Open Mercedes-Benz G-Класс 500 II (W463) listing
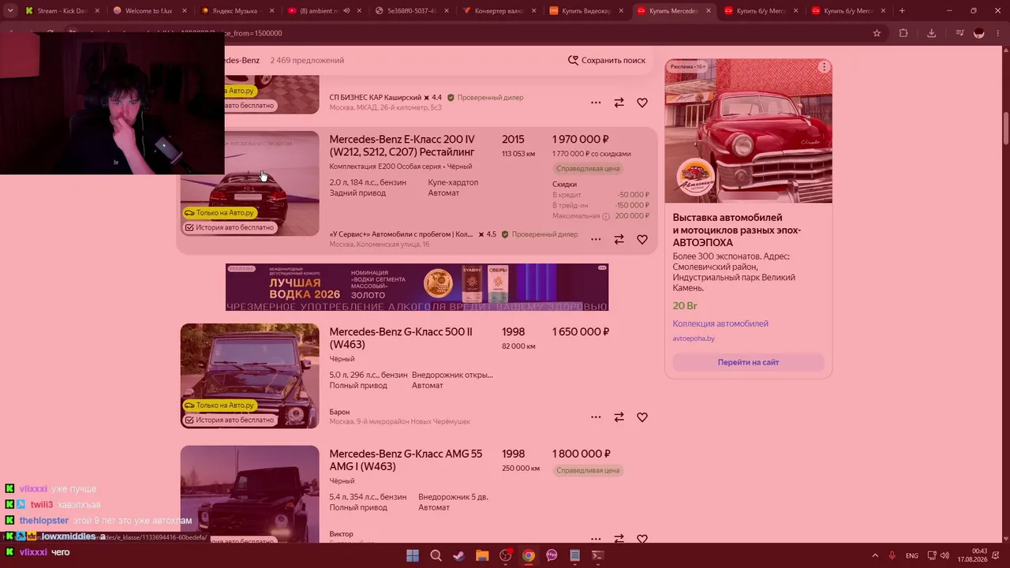1010x568 pixels. point(401,338)
